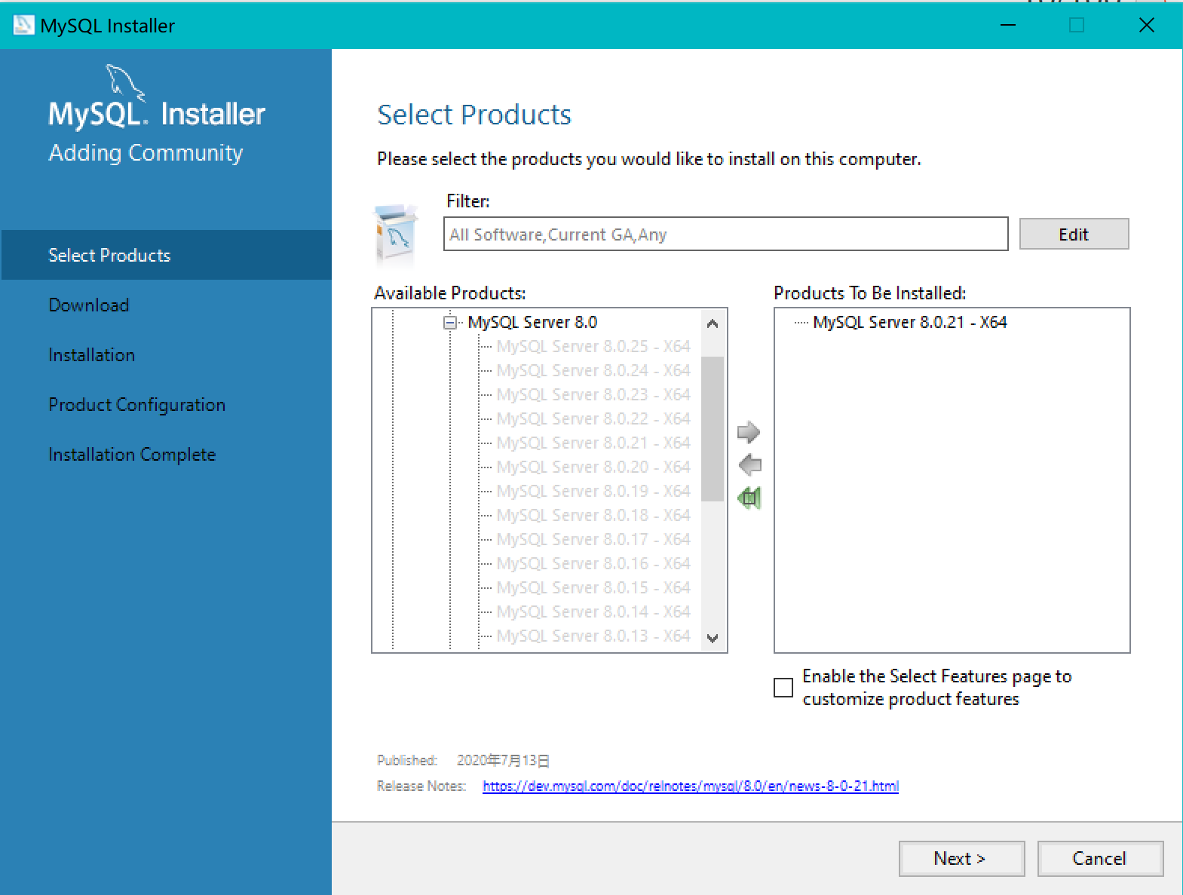Image resolution: width=1183 pixels, height=895 pixels.
Task: Select MySQL Server 8.0 parent node
Action: click(532, 323)
